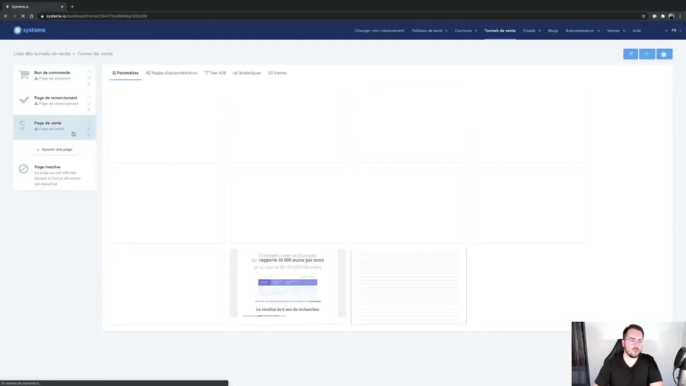Select the Test A/B tab

(x=215, y=73)
